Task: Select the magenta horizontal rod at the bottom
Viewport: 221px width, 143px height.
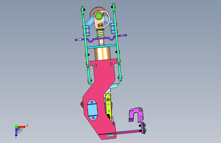Action: 128,132
